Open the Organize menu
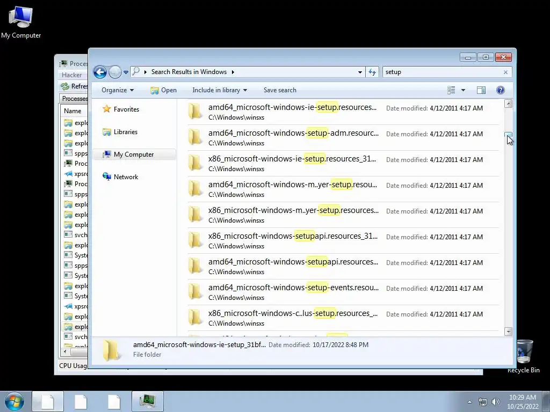The height and width of the screenshot is (412, 550). [x=118, y=90]
